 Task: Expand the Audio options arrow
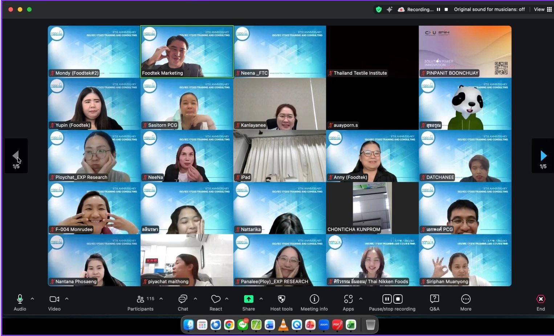pyautogui.click(x=32, y=299)
